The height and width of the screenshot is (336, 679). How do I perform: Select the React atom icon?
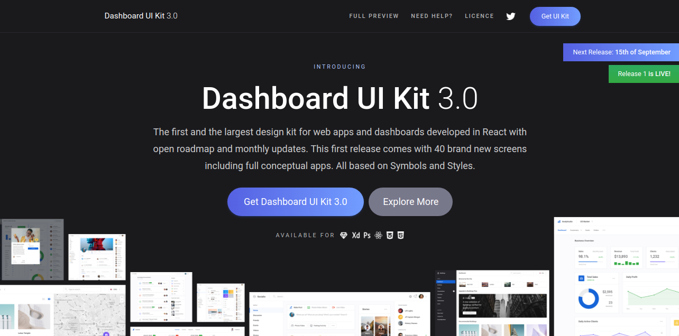click(378, 235)
